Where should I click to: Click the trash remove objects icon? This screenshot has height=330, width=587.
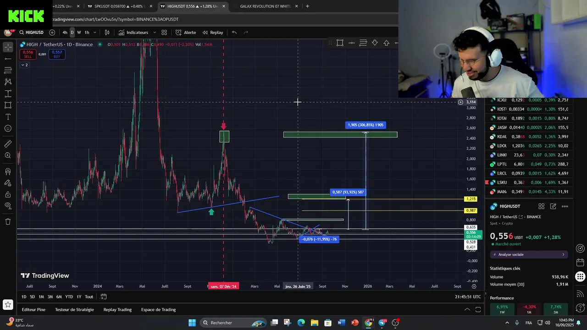tap(8, 221)
